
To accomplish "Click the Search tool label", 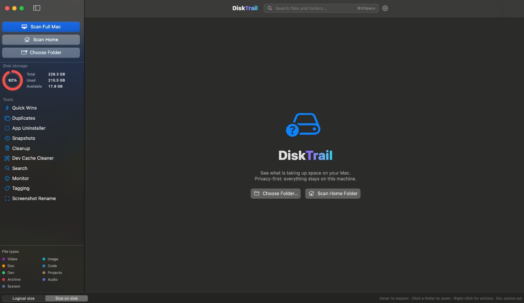I will point(20,168).
